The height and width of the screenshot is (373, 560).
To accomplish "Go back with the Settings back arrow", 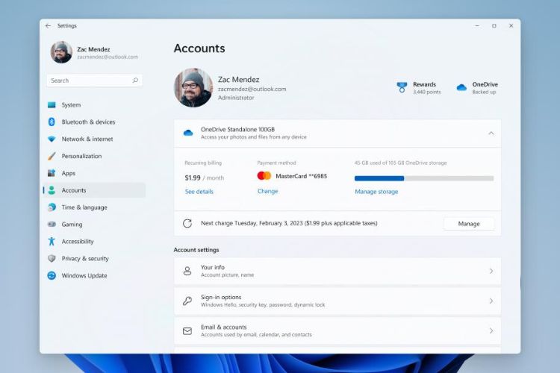I will click(48, 25).
